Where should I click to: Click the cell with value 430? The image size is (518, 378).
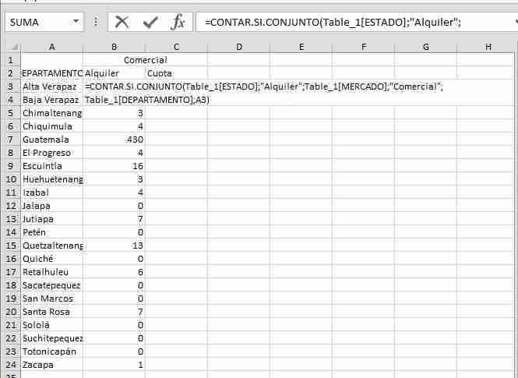point(114,140)
